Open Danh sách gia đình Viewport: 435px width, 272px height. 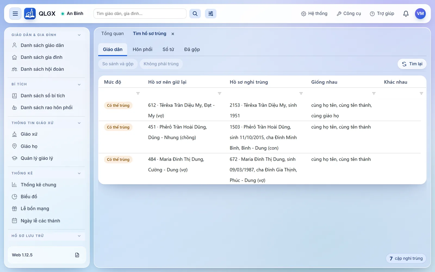pos(46,57)
